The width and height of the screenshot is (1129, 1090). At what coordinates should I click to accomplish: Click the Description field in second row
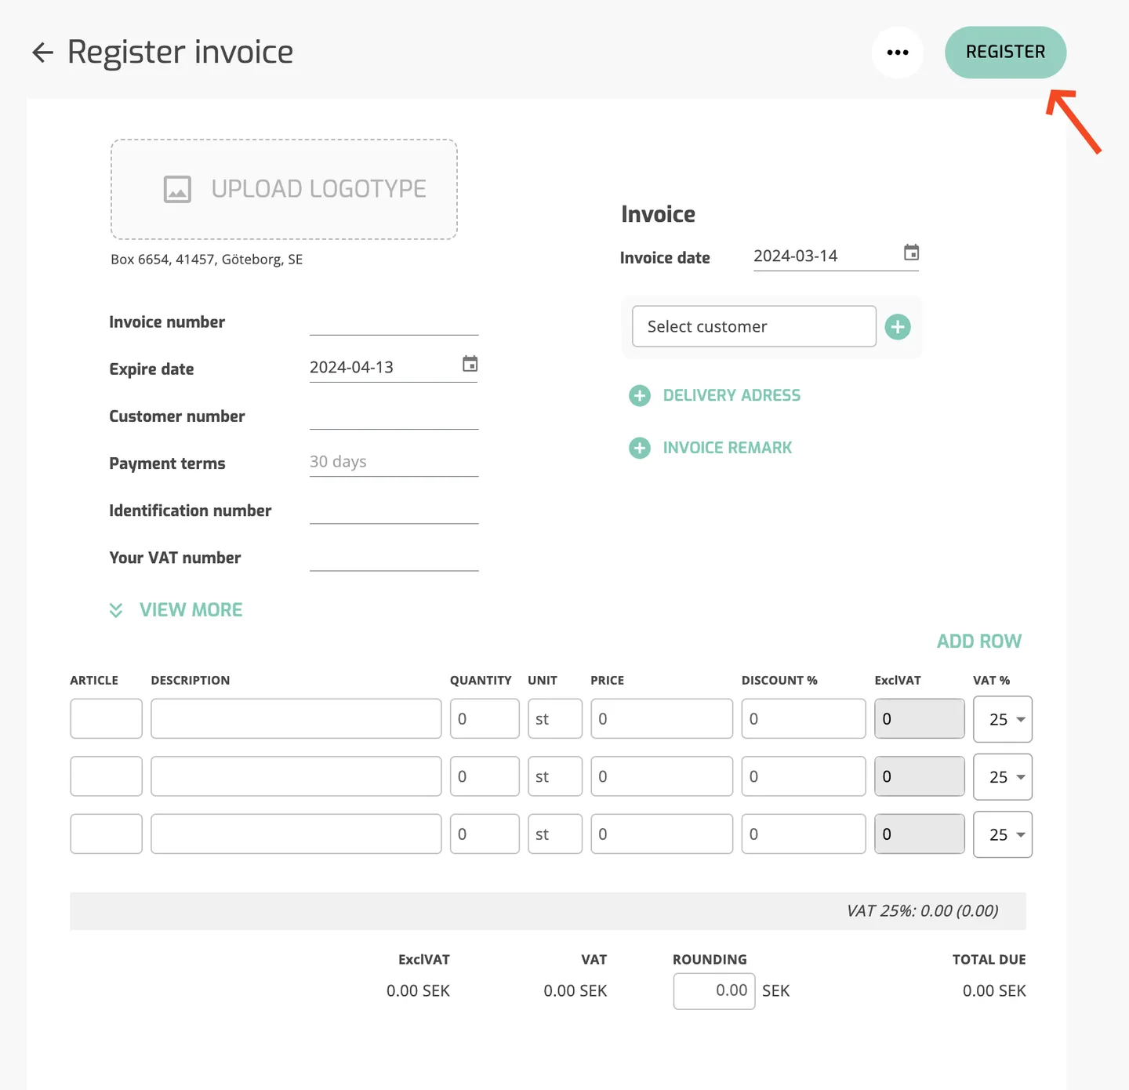pyautogui.click(x=296, y=776)
